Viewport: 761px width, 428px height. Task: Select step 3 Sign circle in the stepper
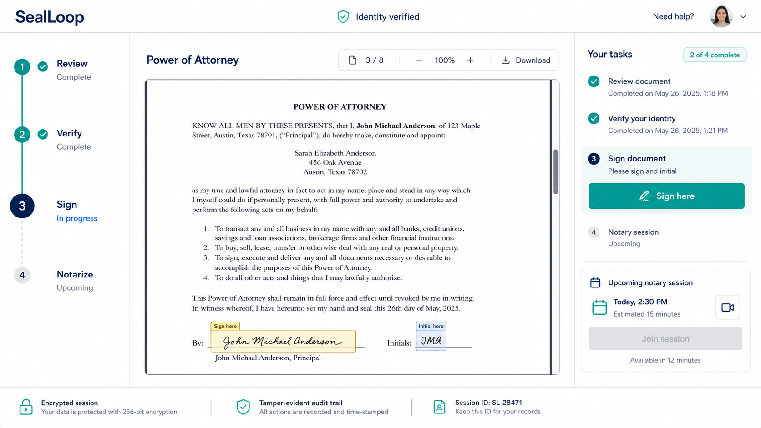click(x=22, y=206)
